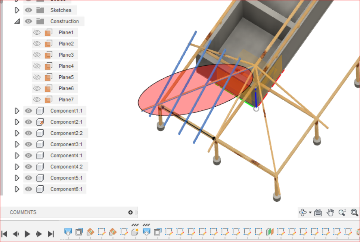The width and height of the screenshot is (360, 242).
Task: Show Plane5 using its eye icon
Action: click(x=37, y=77)
